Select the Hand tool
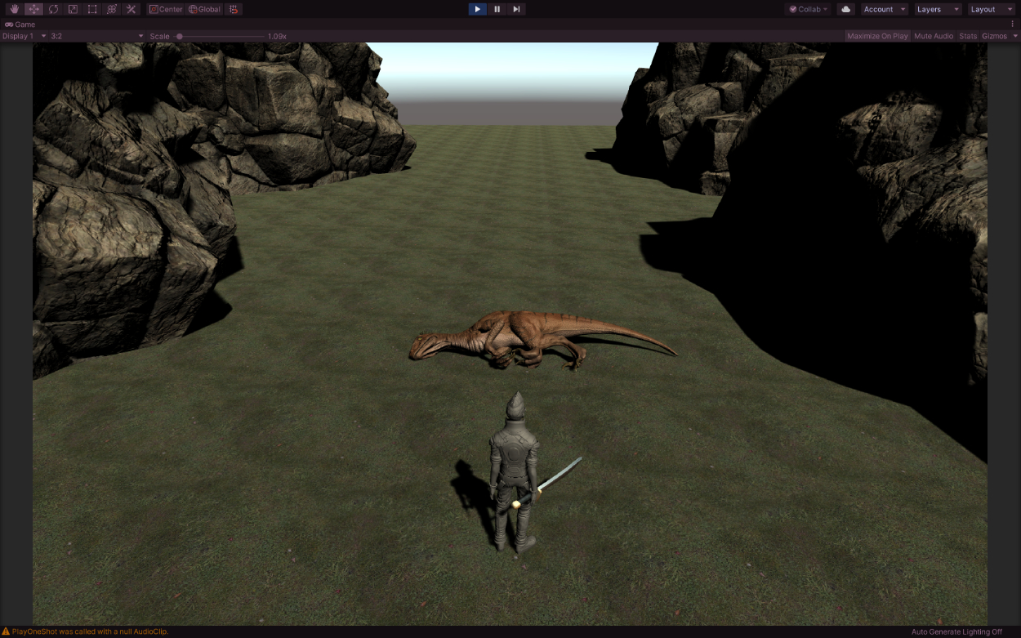 click(x=14, y=9)
